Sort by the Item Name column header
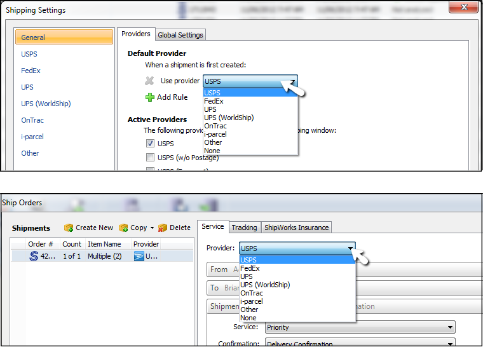483x347 pixels. [108, 244]
